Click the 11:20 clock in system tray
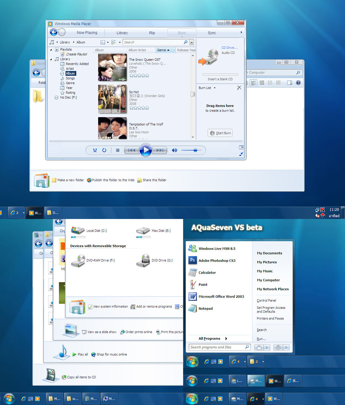Screen dimensions: 345x405 [334, 210]
